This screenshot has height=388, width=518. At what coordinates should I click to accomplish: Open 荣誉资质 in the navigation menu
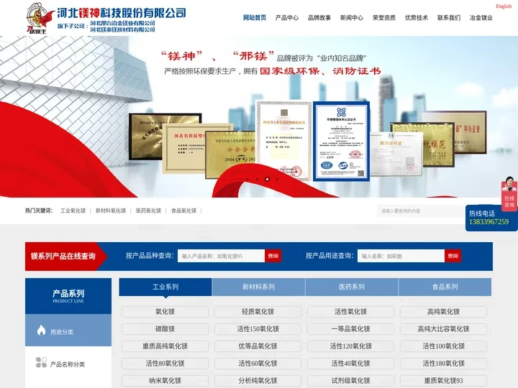click(384, 17)
